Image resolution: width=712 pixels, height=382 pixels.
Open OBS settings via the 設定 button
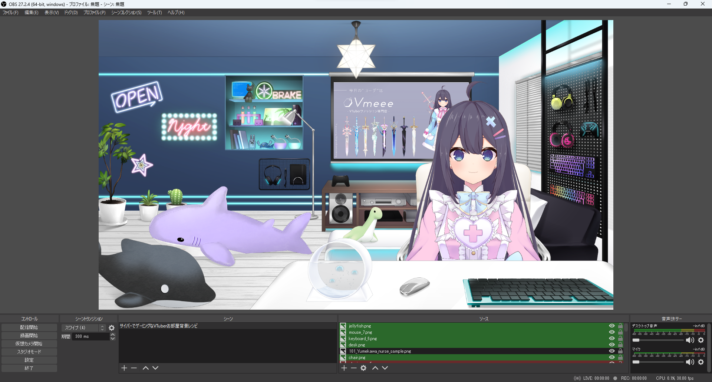(29, 360)
